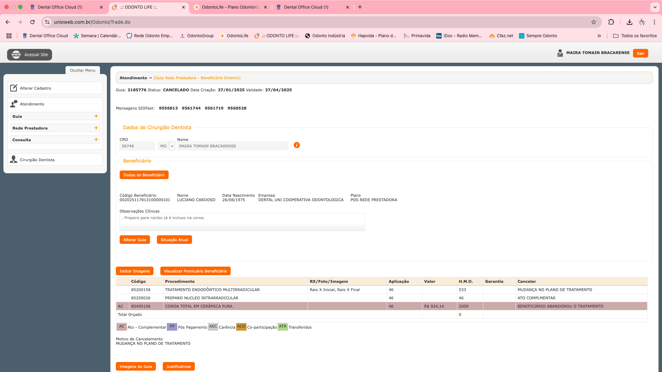Switch to the OdontoLife Plano tab
662x372 pixels.
point(230,7)
